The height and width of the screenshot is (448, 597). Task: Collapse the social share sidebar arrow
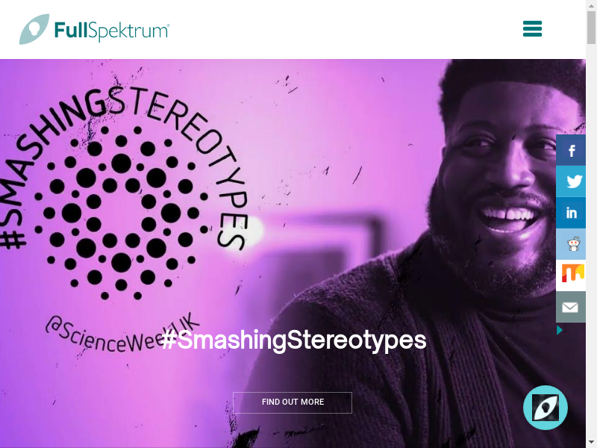pos(560,330)
